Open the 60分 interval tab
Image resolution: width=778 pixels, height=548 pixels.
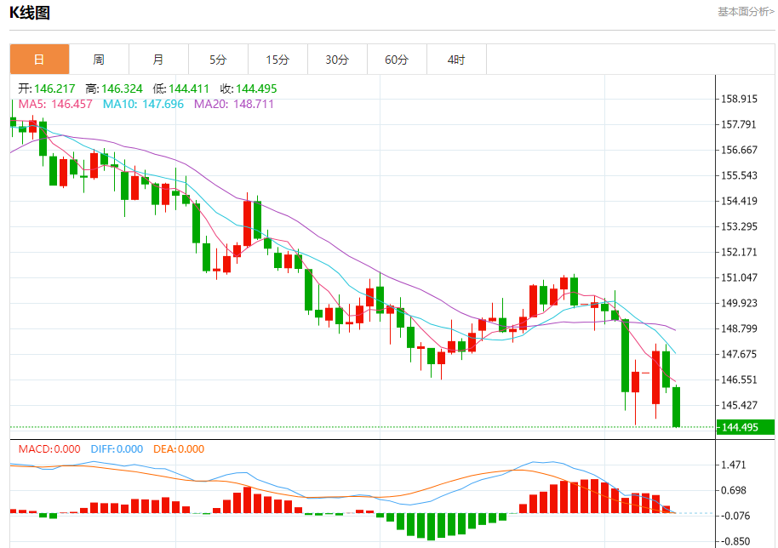[397, 60]
